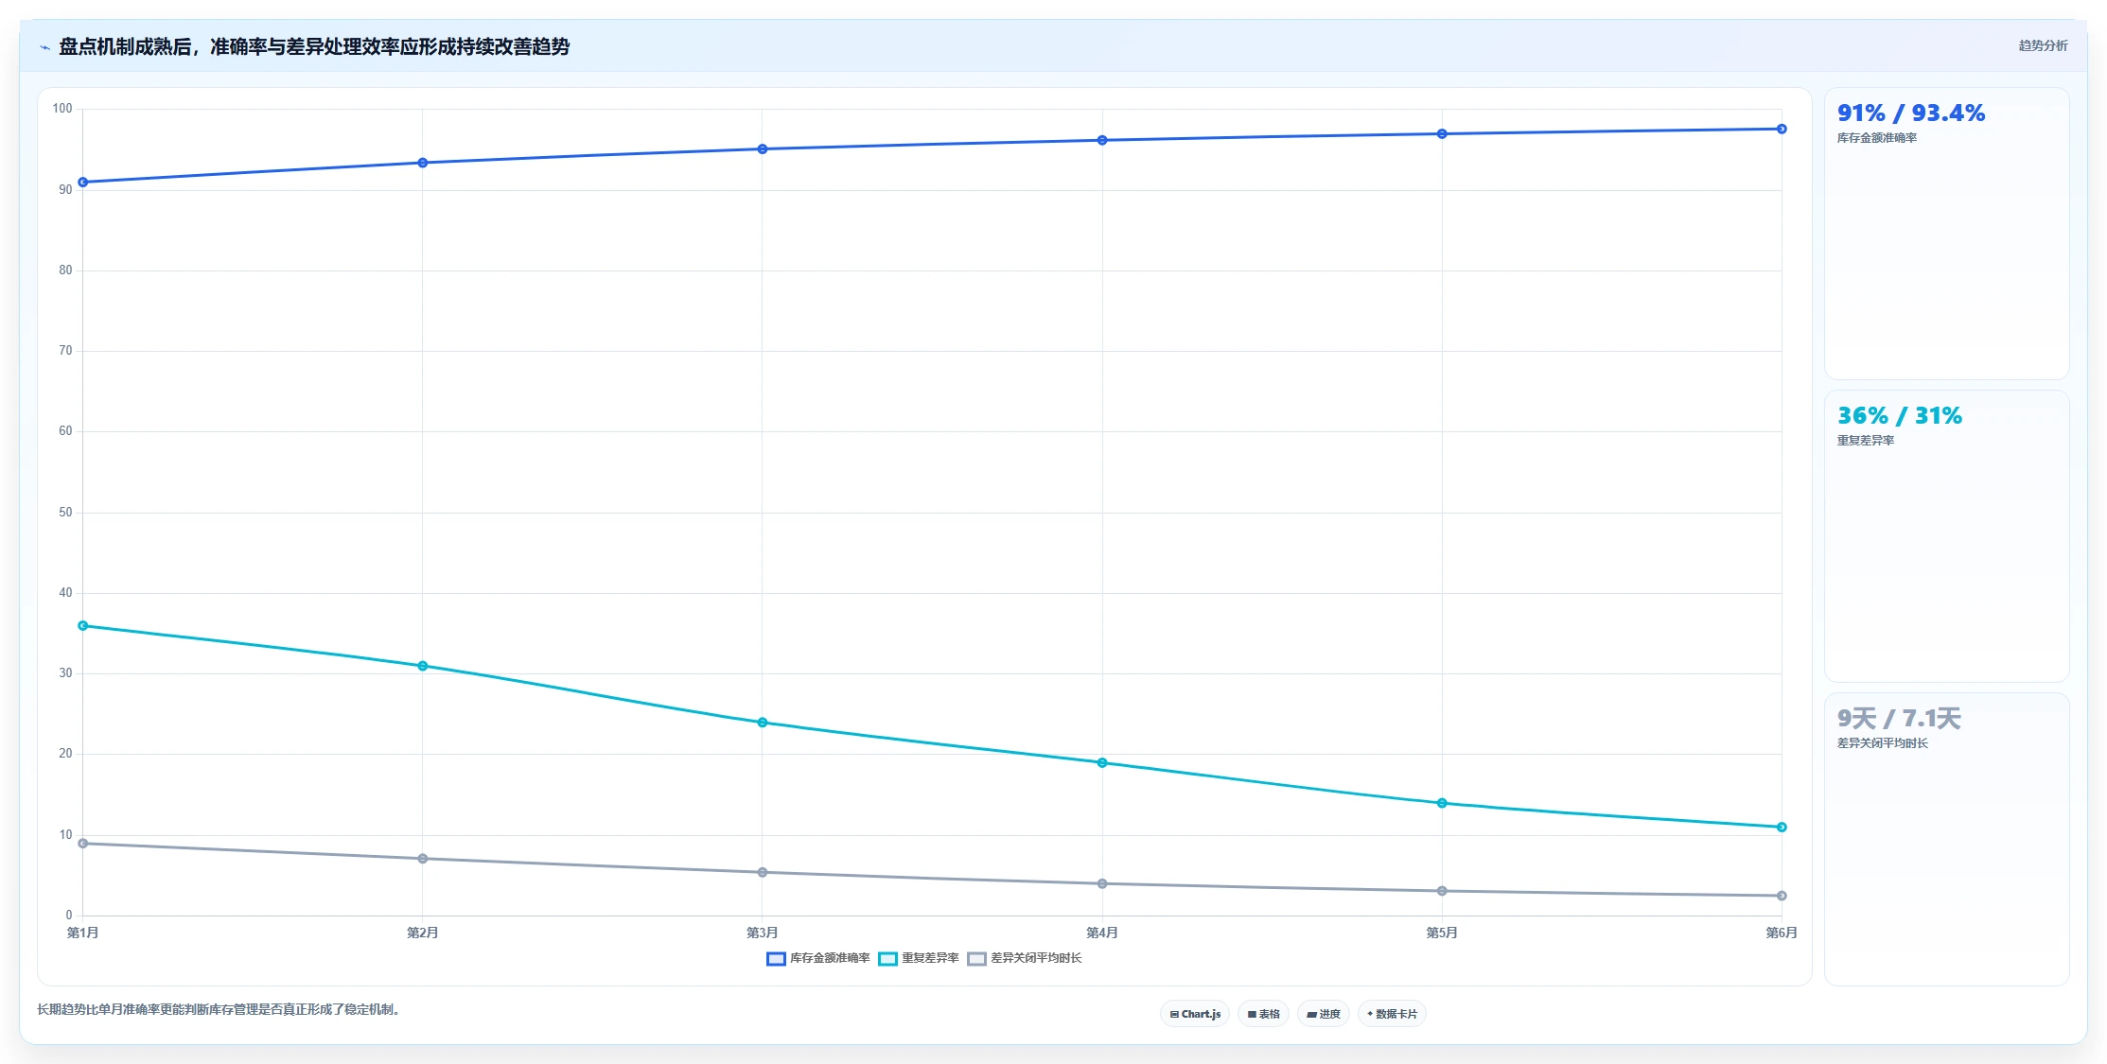Click the footer note starting 长期趋势比单月准确率

pyautogui.click(x=220, y=1010)
